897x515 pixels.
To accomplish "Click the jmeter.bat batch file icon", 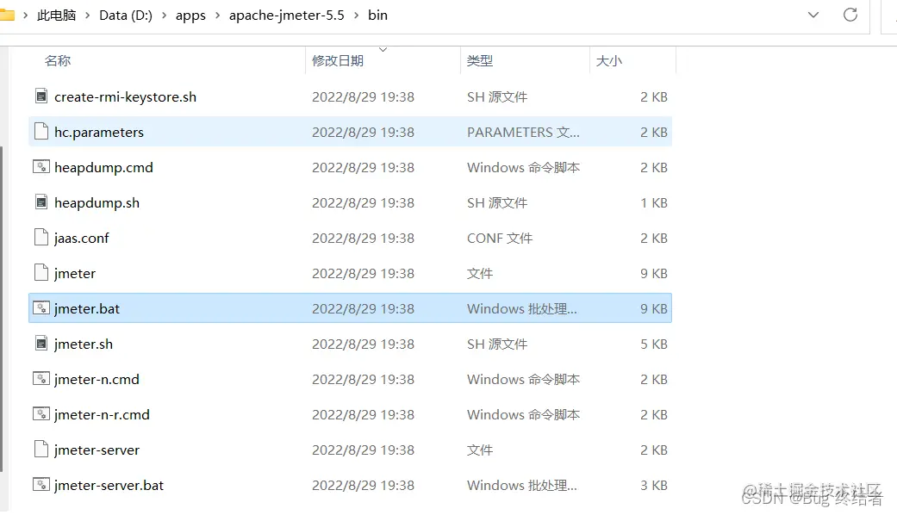I will click(41, 308).
